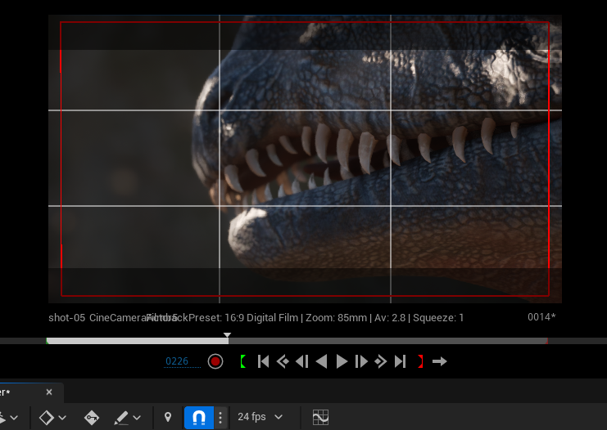Image resolution: width=607 pixels, height=430 pixels.
Task: Play the sequence forward
Action: pos(342,361)
